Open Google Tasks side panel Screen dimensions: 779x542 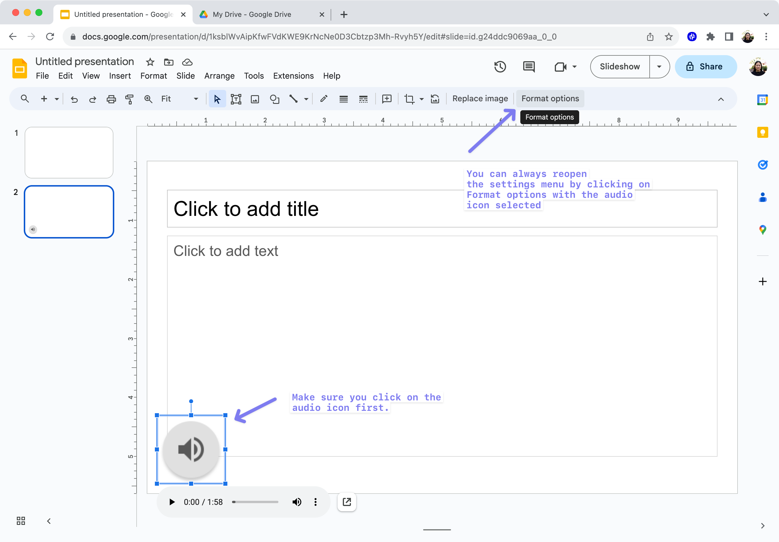pyautogui.click(x=762, y=165)
